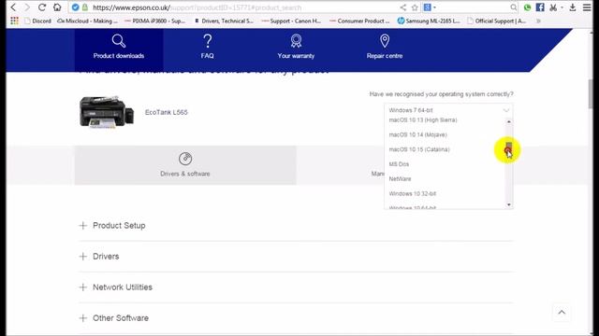Click the OS list scroll-down arrow
The height and width of the screenshot is (336, 599).
point(509,205)
